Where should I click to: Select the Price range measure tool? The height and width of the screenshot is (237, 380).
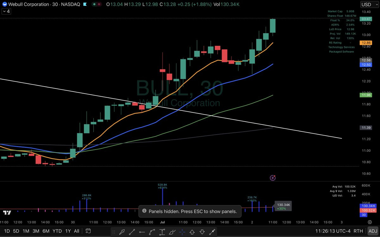(162, 232)
